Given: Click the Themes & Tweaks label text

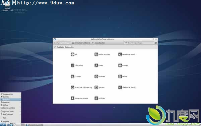Looking at the screenshot, I should click(x=129, y=87).
